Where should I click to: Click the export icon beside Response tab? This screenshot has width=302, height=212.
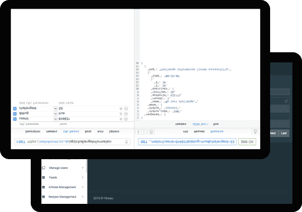[255, 132]
